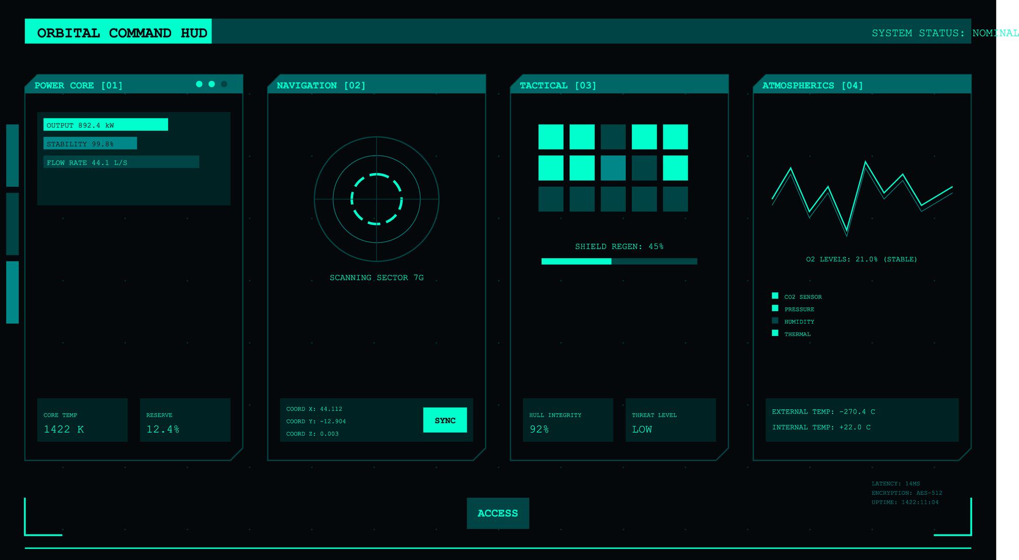1019x560 pixels.
Task: Open the TACTICAL [03] panel header
Action: [619, 85]
